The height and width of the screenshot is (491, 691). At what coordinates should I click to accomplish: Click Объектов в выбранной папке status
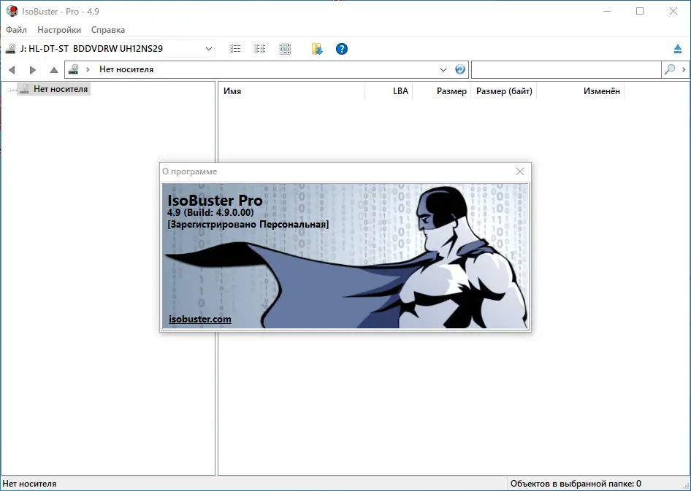pos(576,484)
